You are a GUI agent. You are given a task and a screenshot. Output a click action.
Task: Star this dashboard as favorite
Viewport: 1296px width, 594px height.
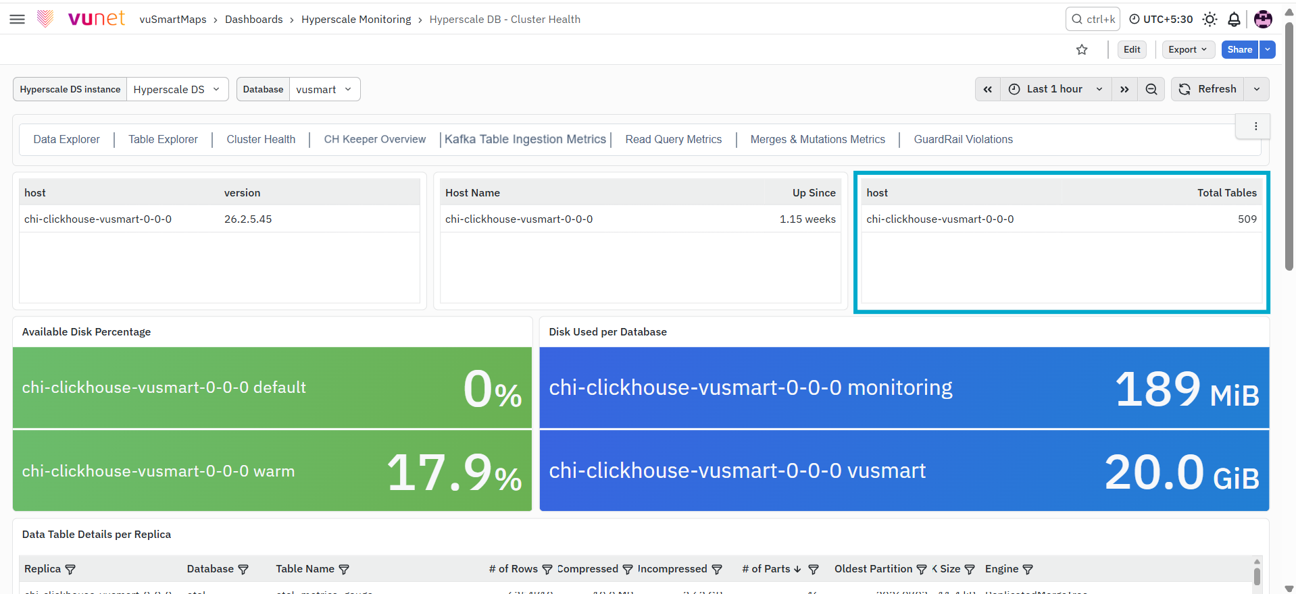pyautogui.click(x=1082, y=49)
